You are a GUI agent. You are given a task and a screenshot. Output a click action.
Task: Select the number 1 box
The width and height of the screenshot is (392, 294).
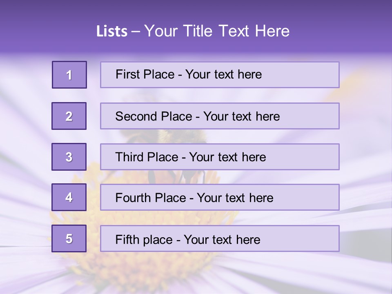click(x=69, y=75)
